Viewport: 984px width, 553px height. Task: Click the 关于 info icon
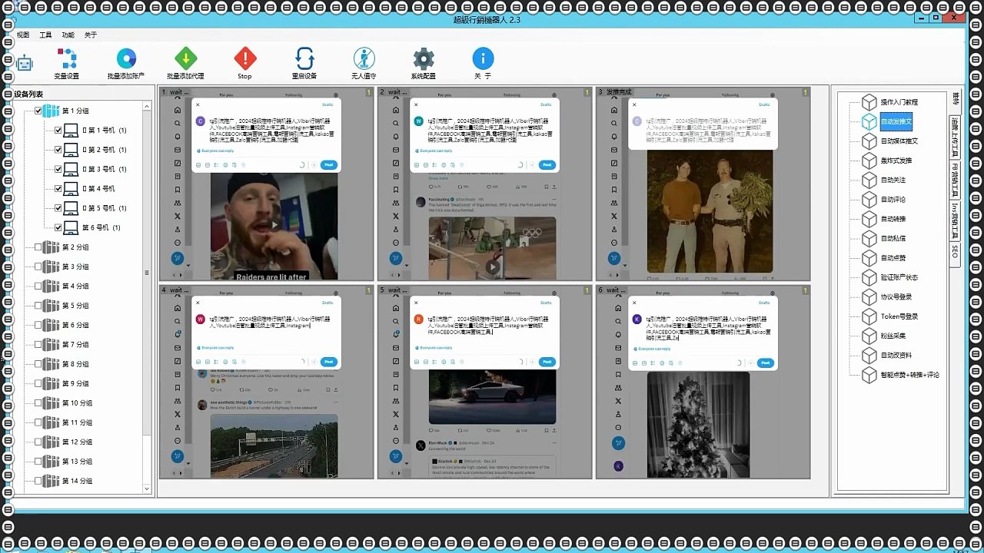click(483, 58)
